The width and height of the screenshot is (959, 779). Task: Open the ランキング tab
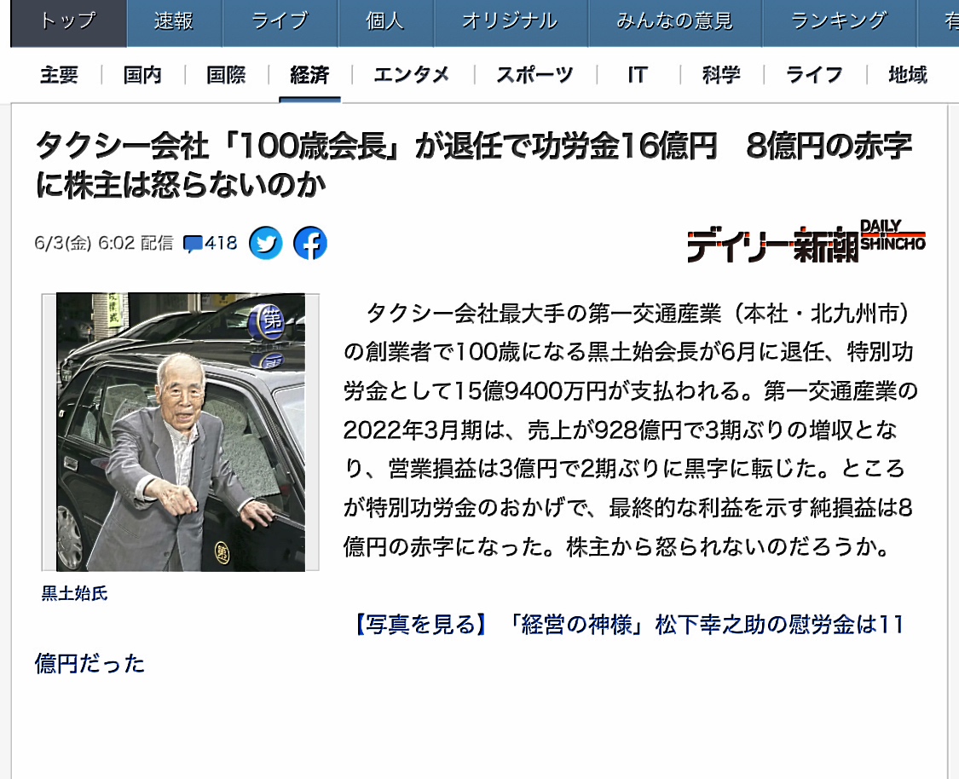point(839,23)
